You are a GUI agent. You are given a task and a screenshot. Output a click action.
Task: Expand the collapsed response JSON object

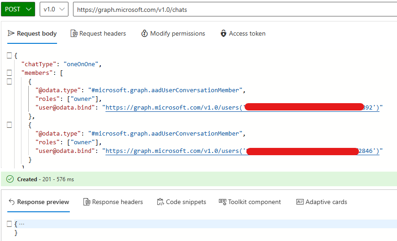(x=10, y=224)
